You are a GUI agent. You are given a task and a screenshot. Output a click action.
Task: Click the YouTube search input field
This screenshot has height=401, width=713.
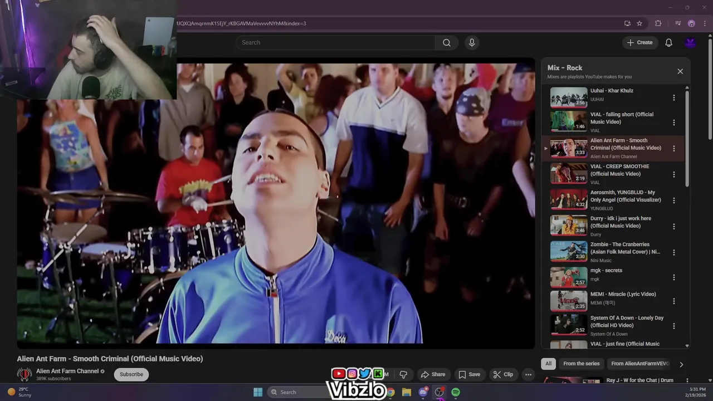336,42
